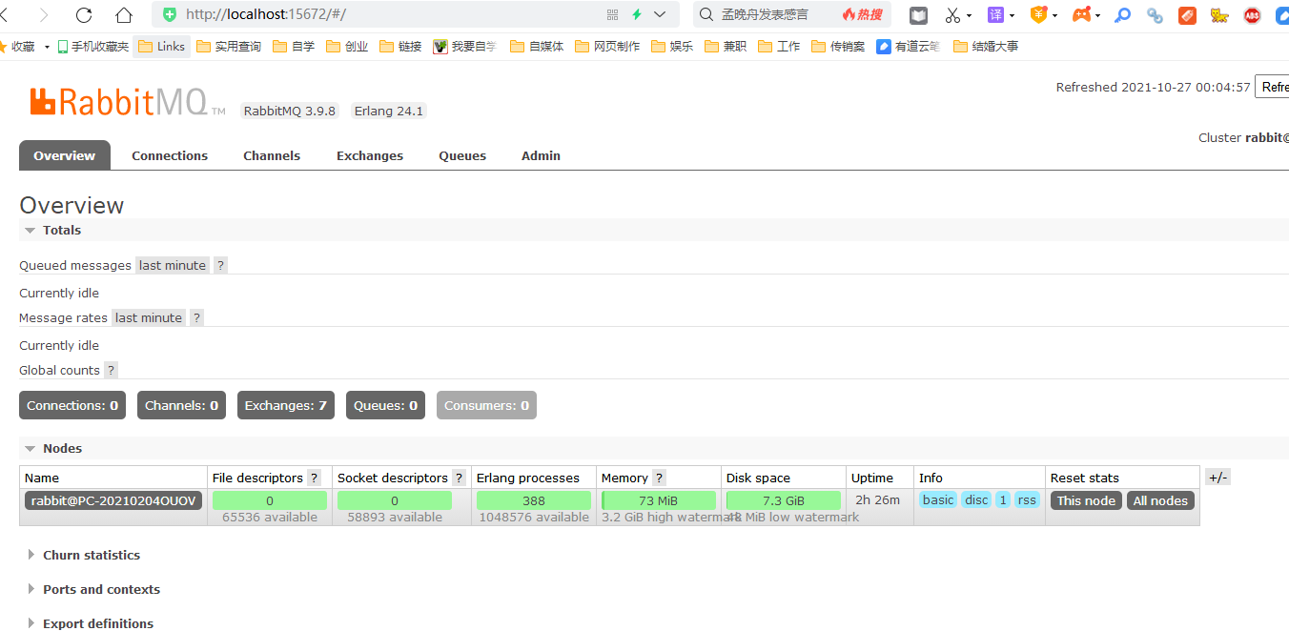1289x631 pixels.
Task: Open node rabbit@PC-20210204OUOV details
Action: pyautogui.click(x=113, y=500)
